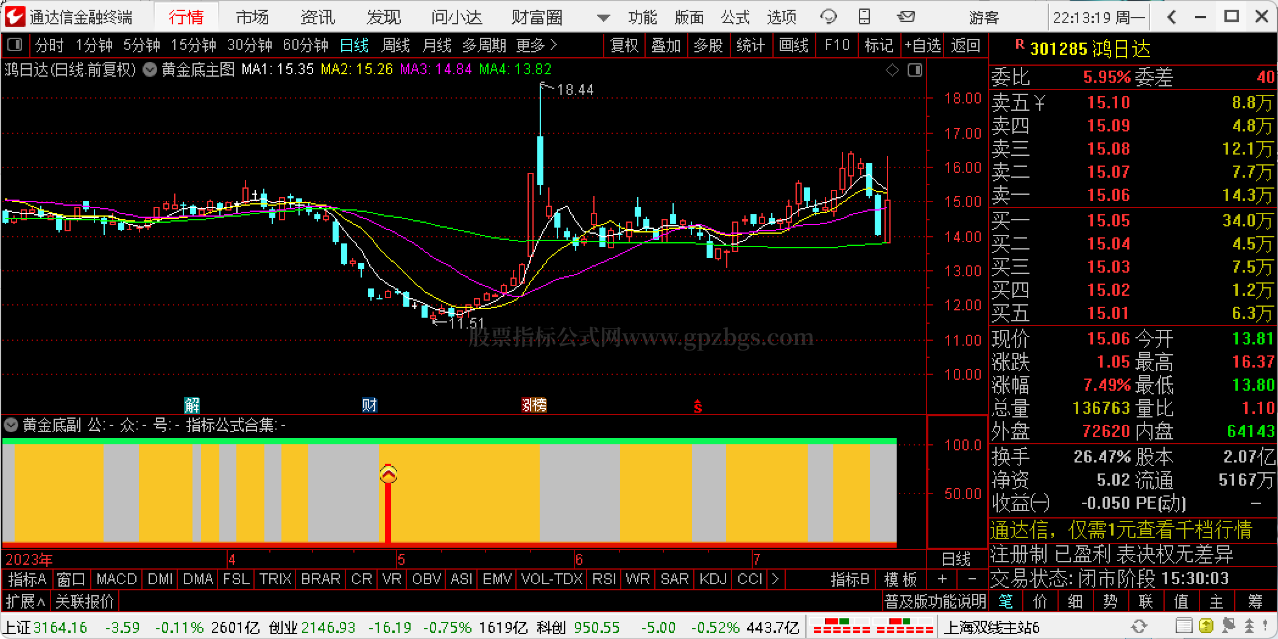Select the 行情 tab
1278x639 pixels.
point(186,17)
